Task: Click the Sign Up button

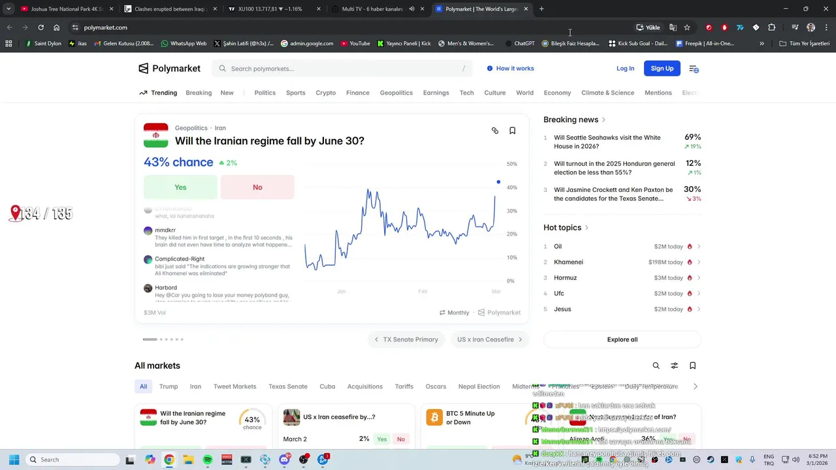Action: [662, 69]
